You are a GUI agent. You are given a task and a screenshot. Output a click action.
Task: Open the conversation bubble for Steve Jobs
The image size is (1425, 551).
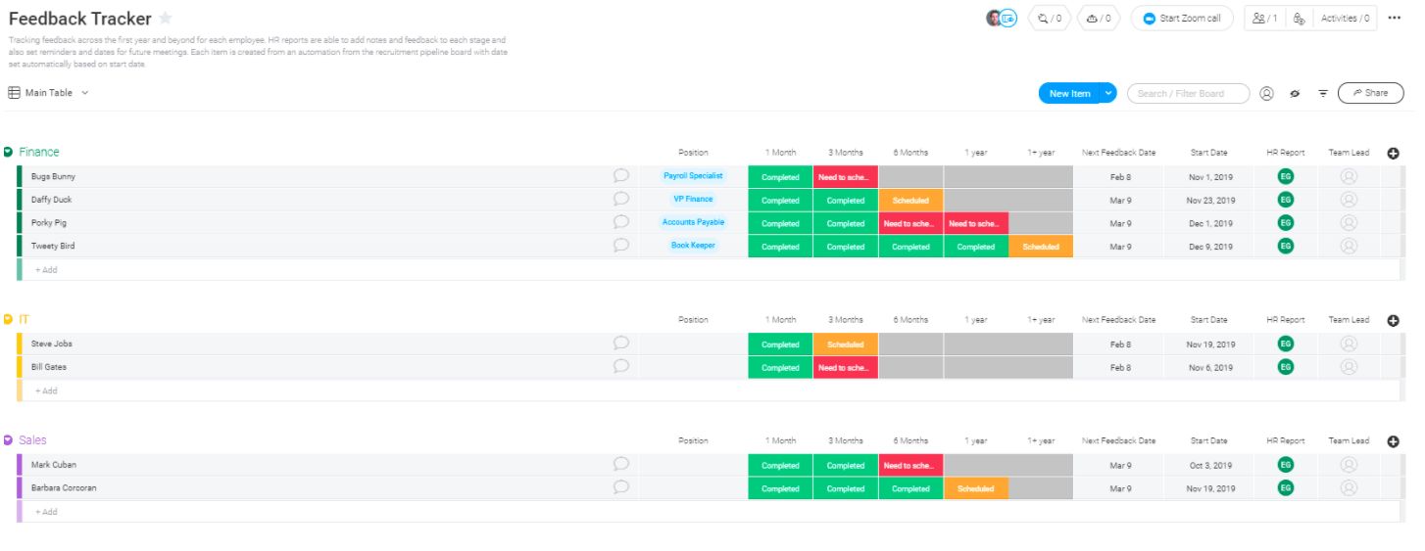point(621,344)
